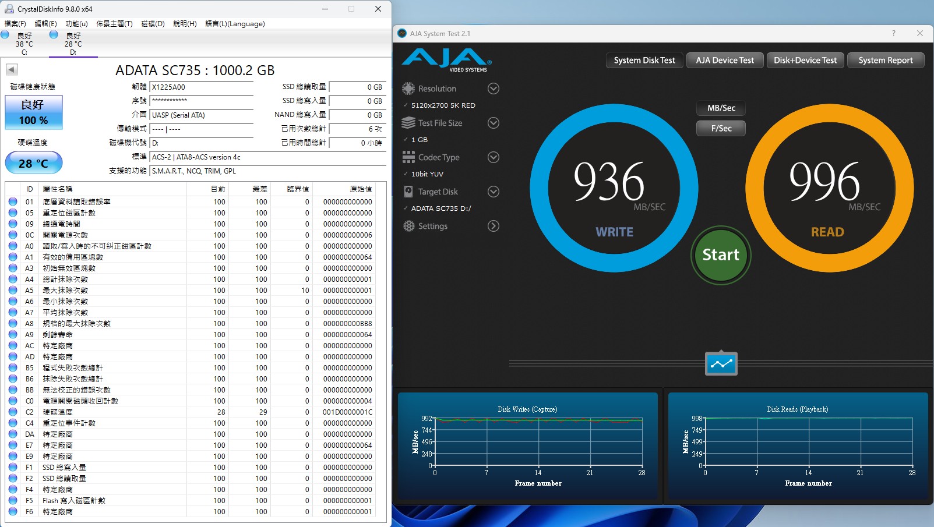
Task: Open the 語言(L)(Language) menu
Action: coord(235,24)
